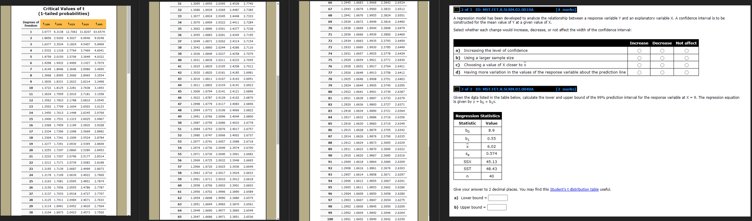752x221 pixels.
Task: Open the Student's t distribution table link
Action: click(574, 190)
